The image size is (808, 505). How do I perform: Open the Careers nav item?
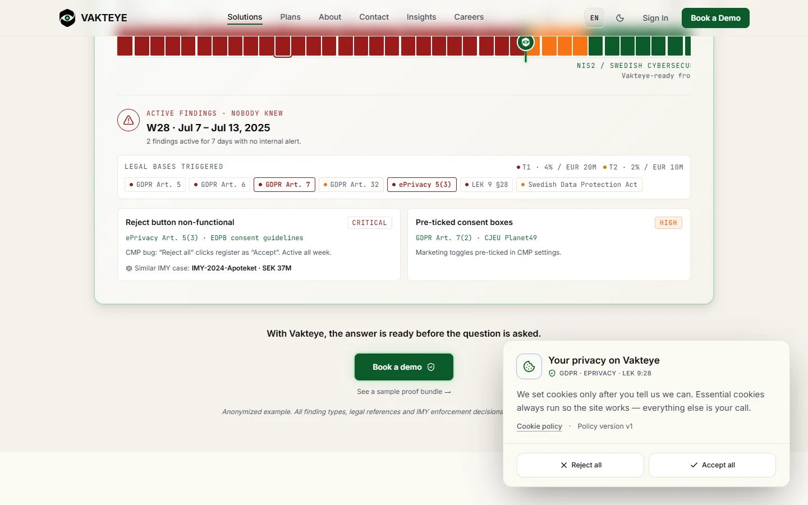point(469,17)
